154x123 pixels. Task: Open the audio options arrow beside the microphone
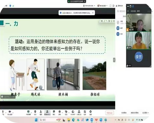(x=6, y=112)
